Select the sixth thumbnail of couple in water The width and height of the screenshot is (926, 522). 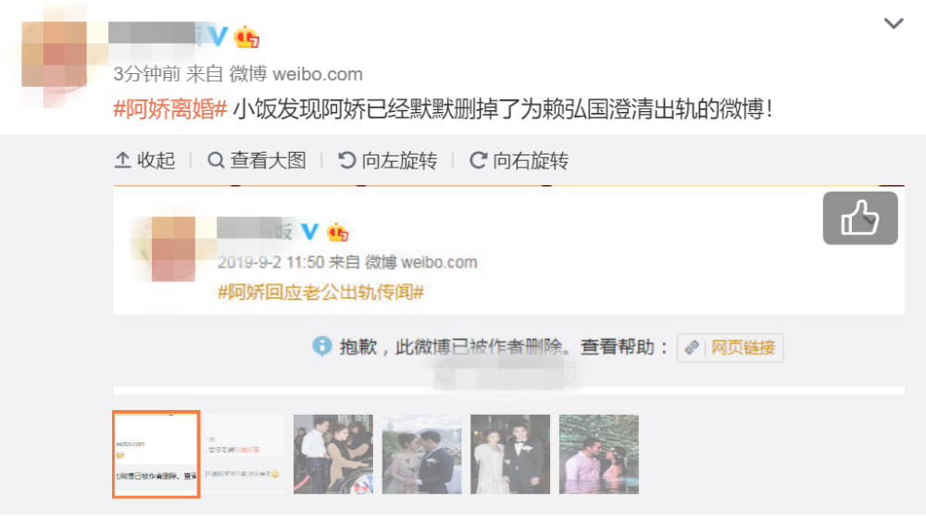599,454
